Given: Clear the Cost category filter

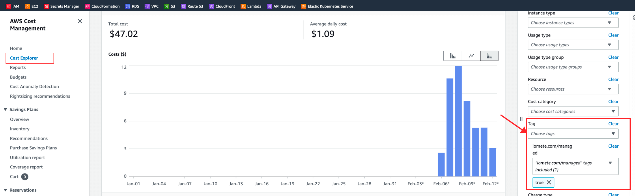Looking at the screenshot, I should click(x=613, y=102).
